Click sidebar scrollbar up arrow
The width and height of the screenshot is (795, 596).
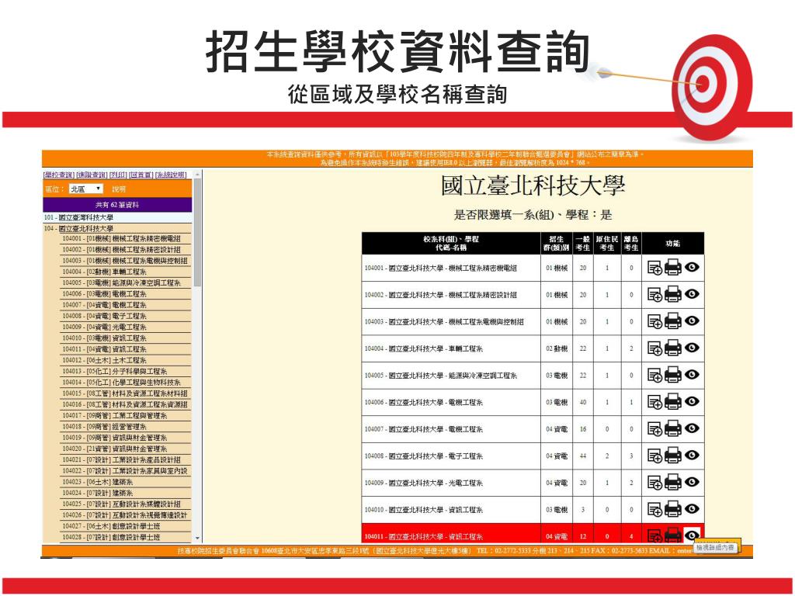pyautogui.click(x=198, y=175)
